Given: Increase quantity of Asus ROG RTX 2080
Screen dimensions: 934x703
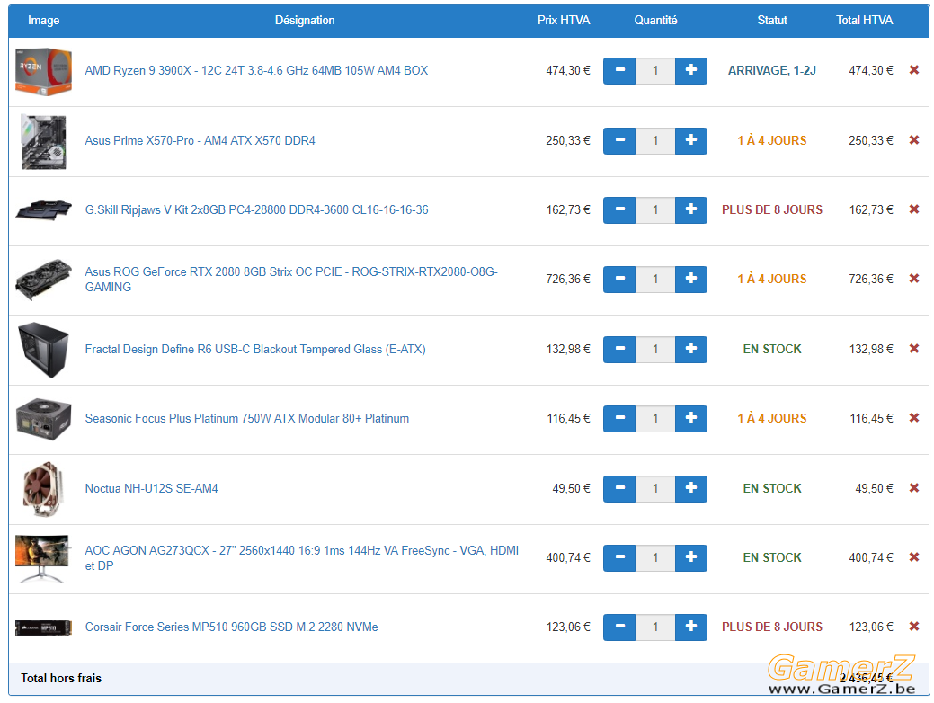Looking at the screenshot, I should pos(691,279).
